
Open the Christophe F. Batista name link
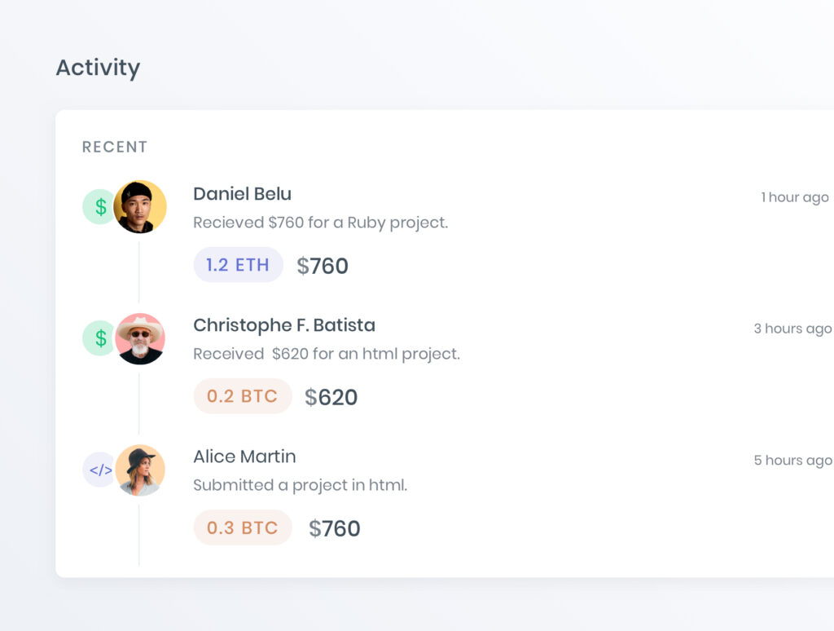pyautogui.click(x=284, y=325)
